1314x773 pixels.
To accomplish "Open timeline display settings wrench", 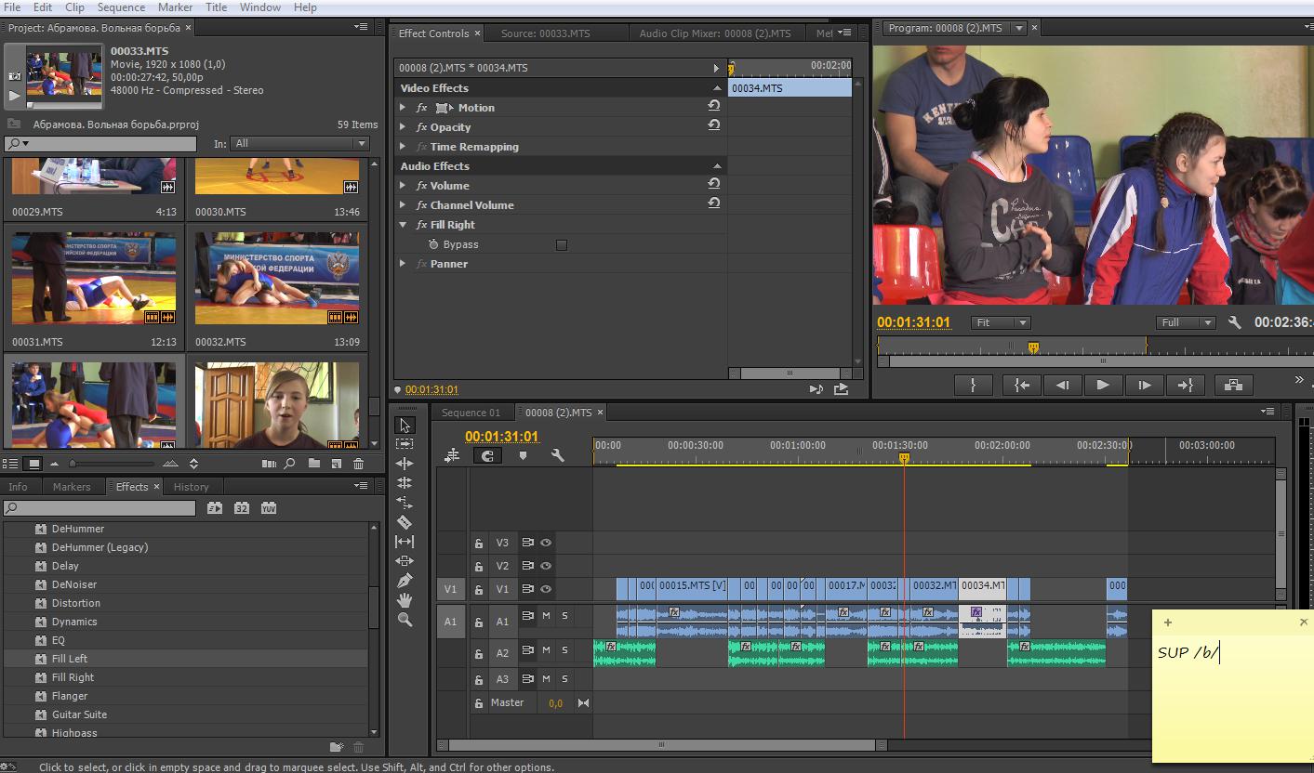I will point(558,455).
